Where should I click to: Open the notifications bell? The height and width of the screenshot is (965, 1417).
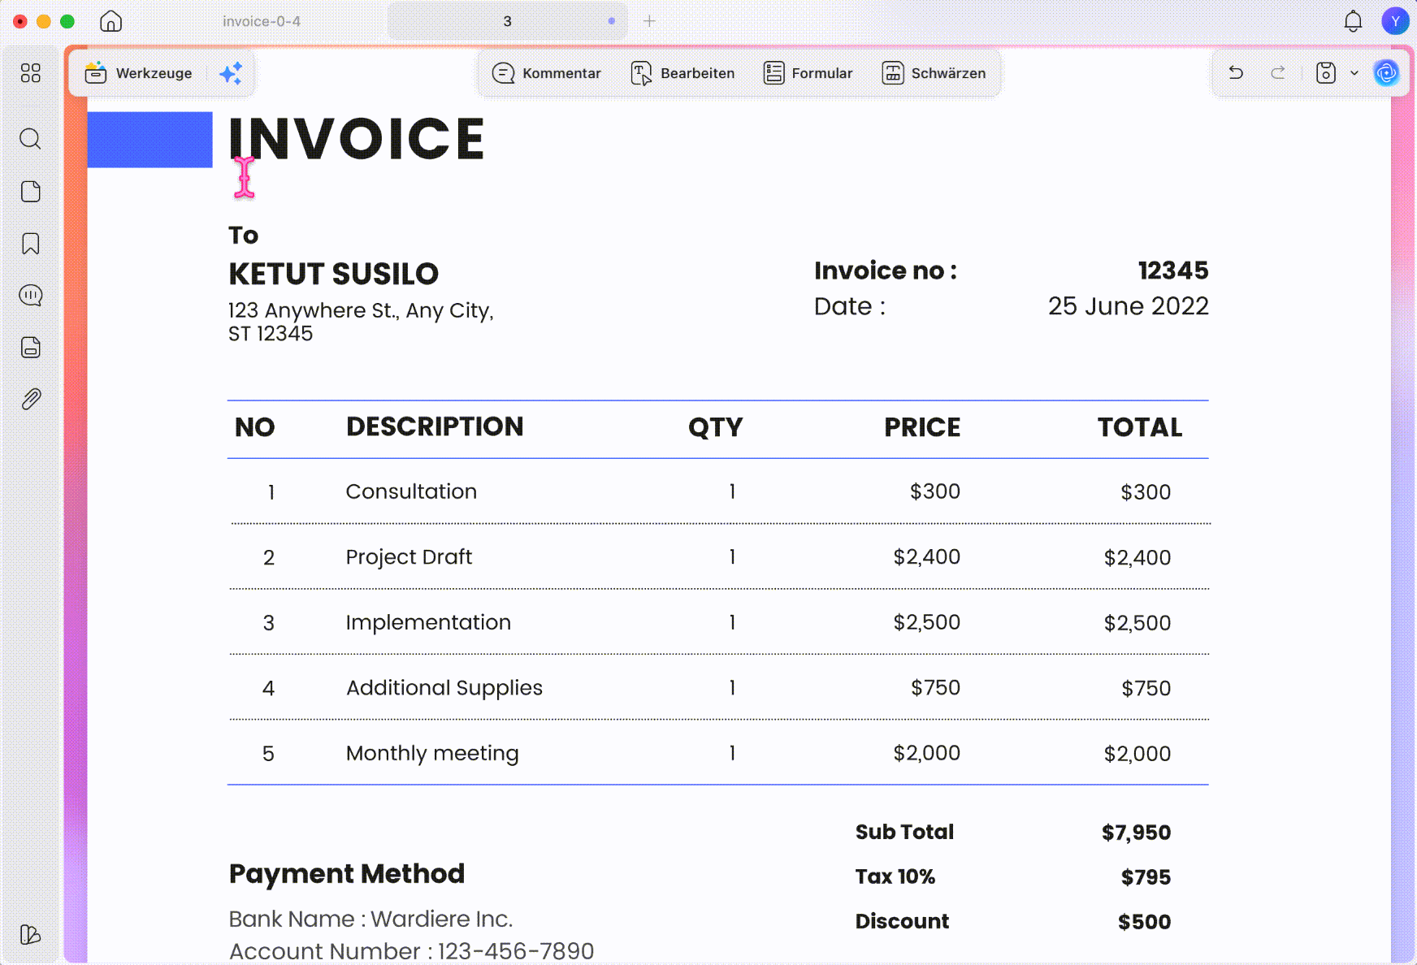[x=1353, y=21]
